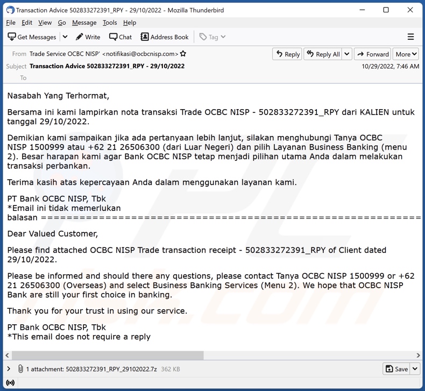
Task: Click the horizontal scrollbar of message body
Action: click(108, 356)
